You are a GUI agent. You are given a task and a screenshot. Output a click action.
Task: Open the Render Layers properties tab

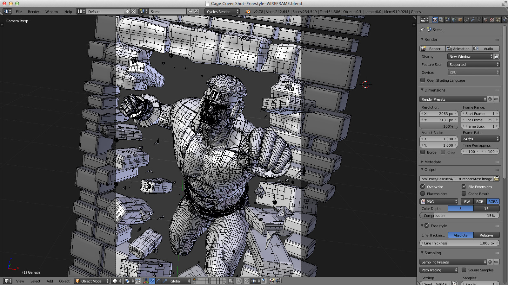tap(441, 20)
